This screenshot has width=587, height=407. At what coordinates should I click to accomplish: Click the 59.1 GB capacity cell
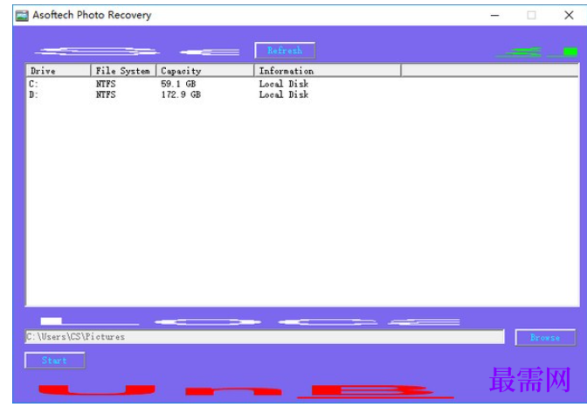[178, 84]
